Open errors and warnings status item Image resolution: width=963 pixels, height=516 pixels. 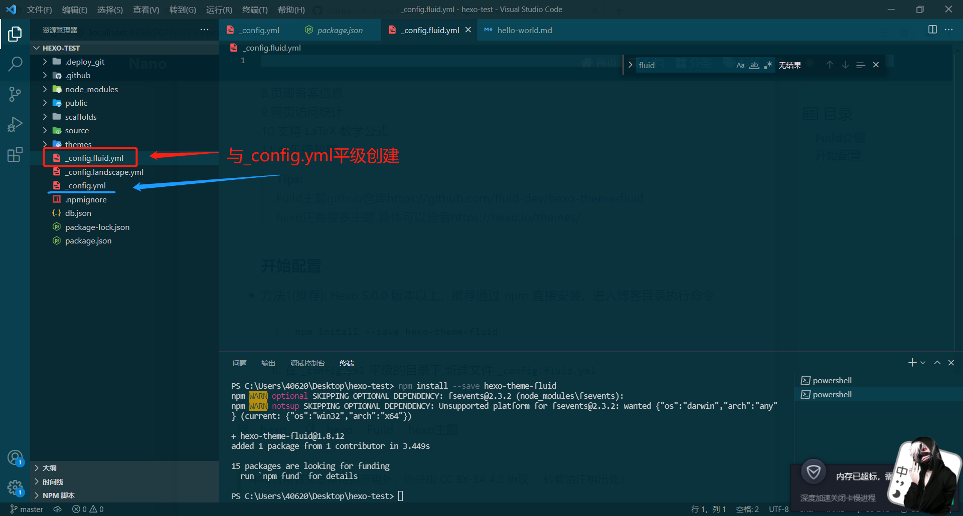tap(88, 509)
